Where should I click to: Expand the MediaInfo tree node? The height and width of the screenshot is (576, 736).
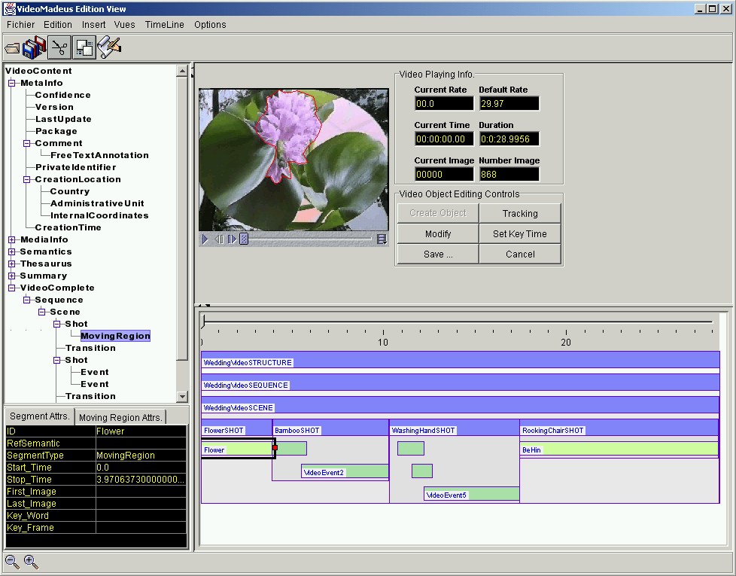coord(12,240)
